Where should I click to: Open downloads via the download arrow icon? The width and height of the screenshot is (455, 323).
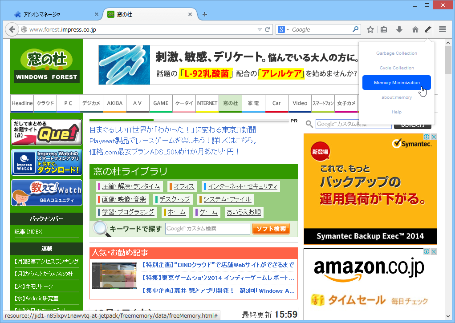pos(399,29)
